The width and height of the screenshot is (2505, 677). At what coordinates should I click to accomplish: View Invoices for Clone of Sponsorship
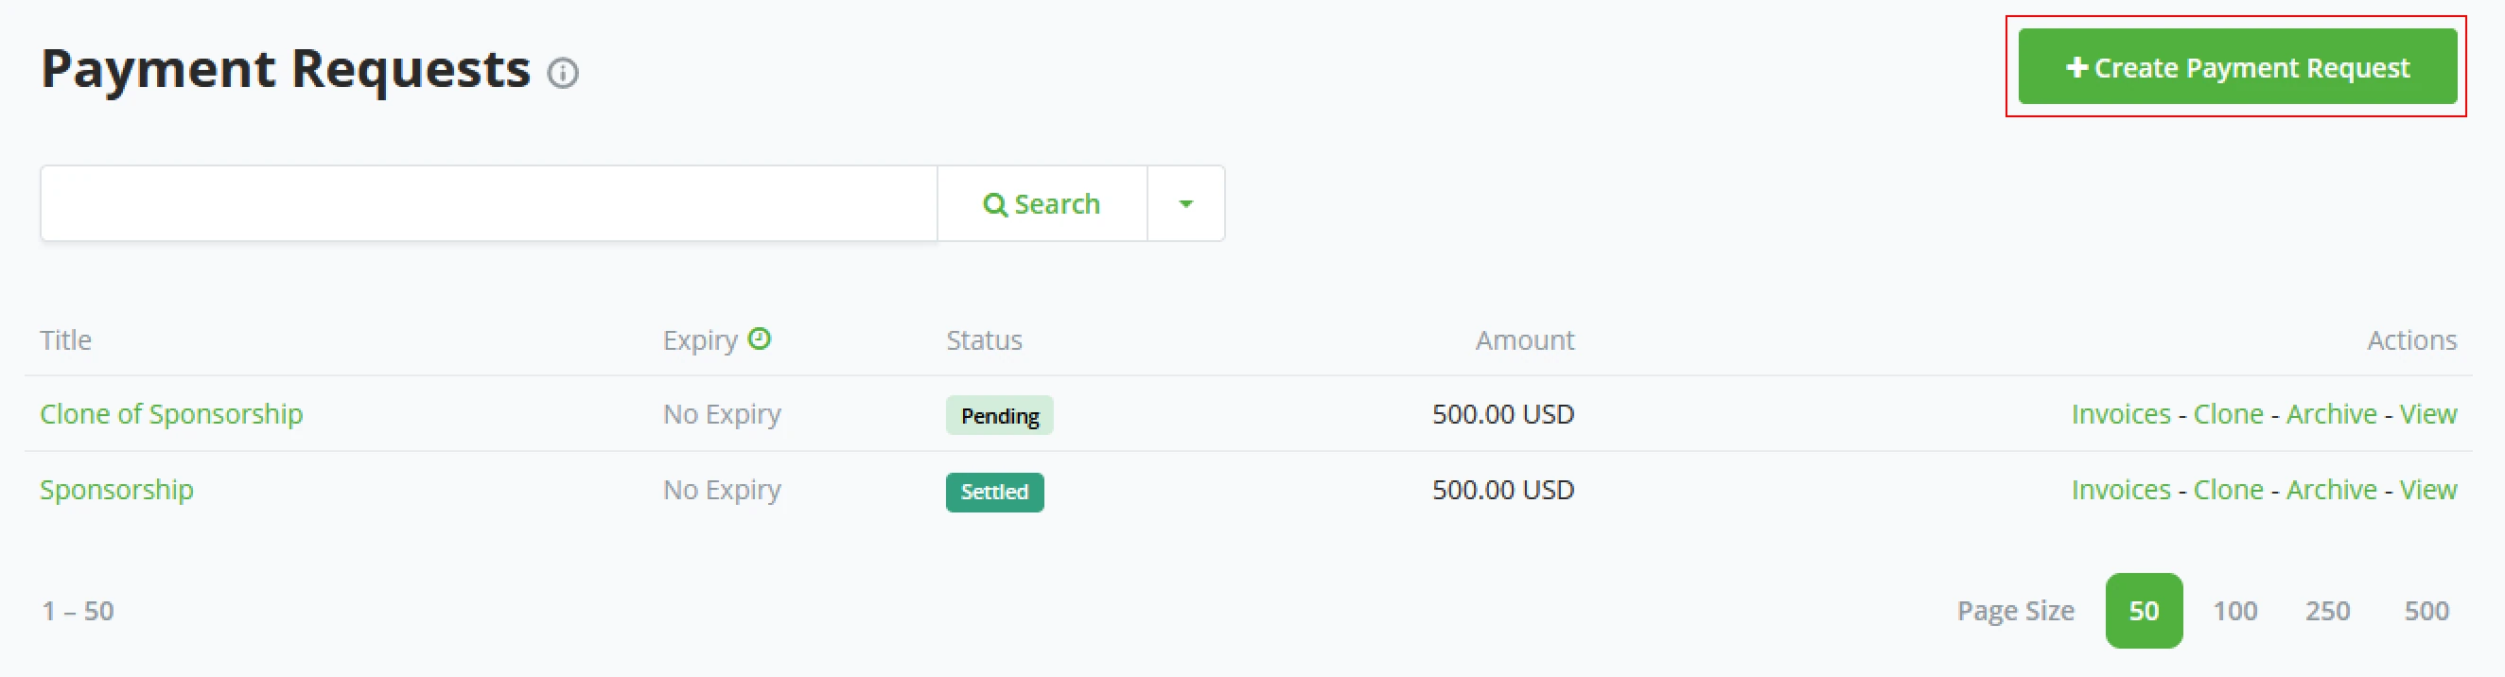(2120, 414)
